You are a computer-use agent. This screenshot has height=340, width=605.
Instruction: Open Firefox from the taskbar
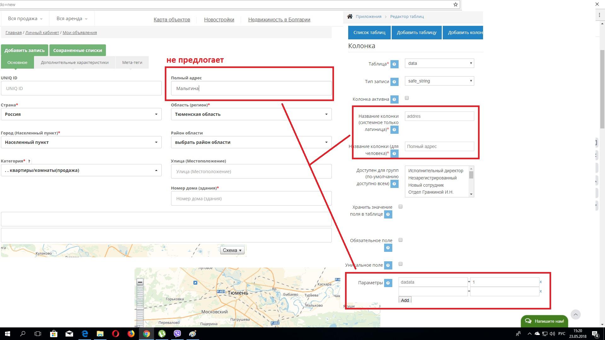coord(131,334)
